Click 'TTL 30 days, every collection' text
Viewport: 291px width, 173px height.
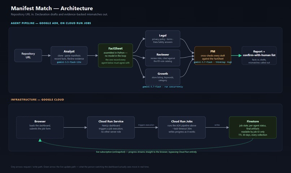(x=253, y=135)
